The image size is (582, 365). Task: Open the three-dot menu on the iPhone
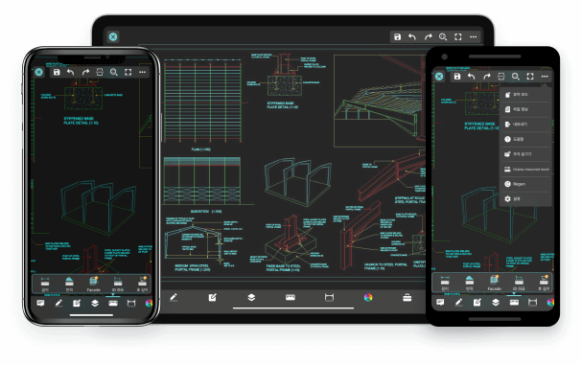point(142,72)
